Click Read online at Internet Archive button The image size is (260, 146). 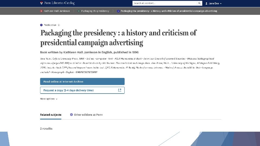[x=82, y=82]
